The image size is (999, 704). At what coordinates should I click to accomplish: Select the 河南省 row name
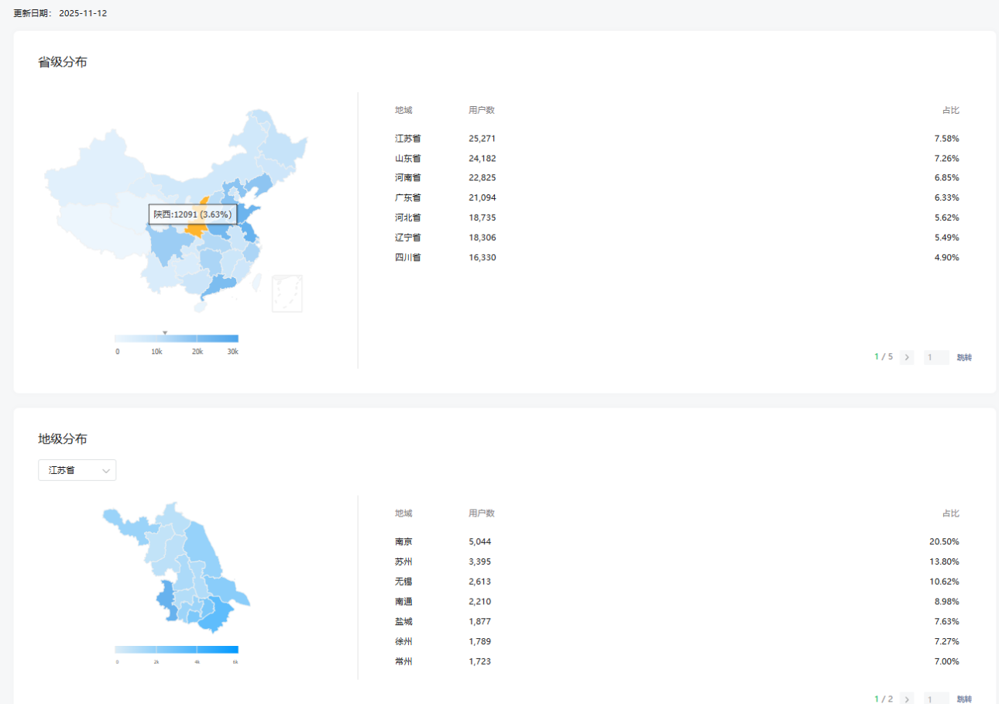click(407, 178)
